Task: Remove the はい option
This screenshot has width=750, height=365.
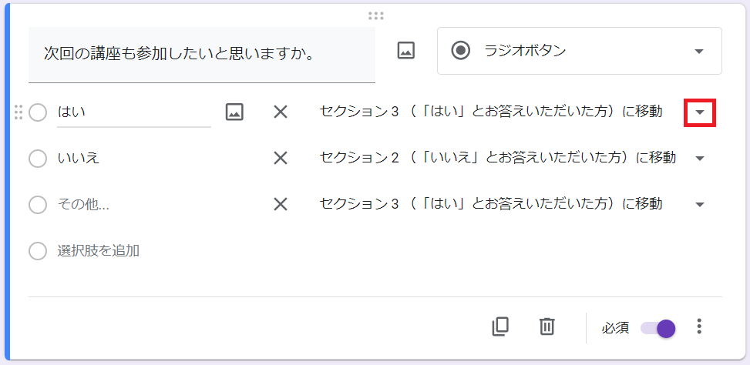Action: pos(281,112)
